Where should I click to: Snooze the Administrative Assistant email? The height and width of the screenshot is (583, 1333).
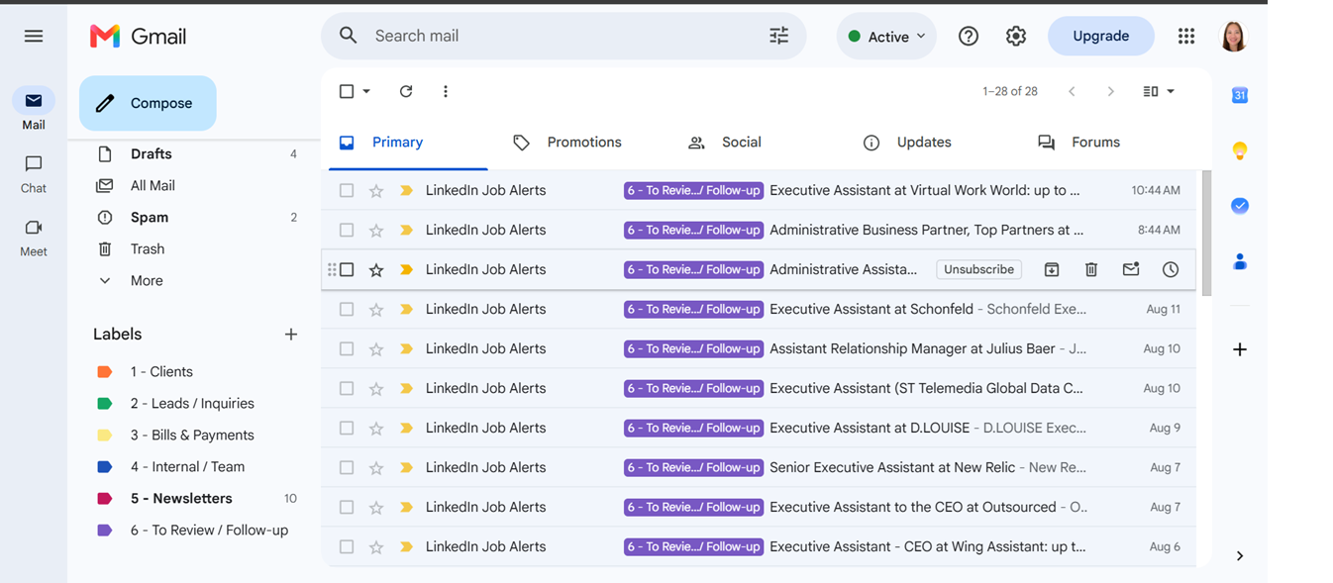(1171, 269)
